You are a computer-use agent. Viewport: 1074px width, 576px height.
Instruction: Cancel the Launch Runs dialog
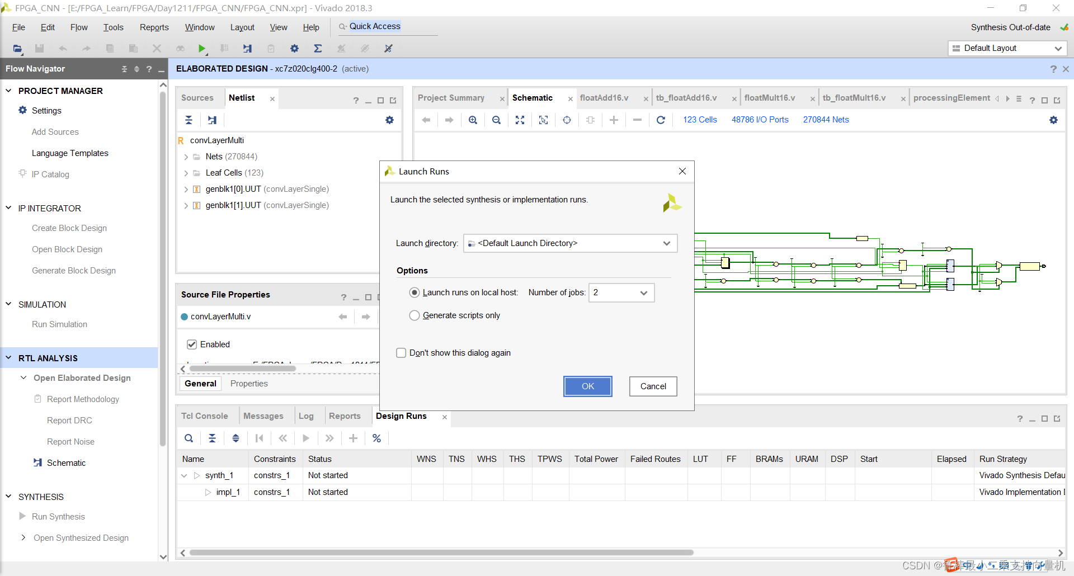[653, 386]
